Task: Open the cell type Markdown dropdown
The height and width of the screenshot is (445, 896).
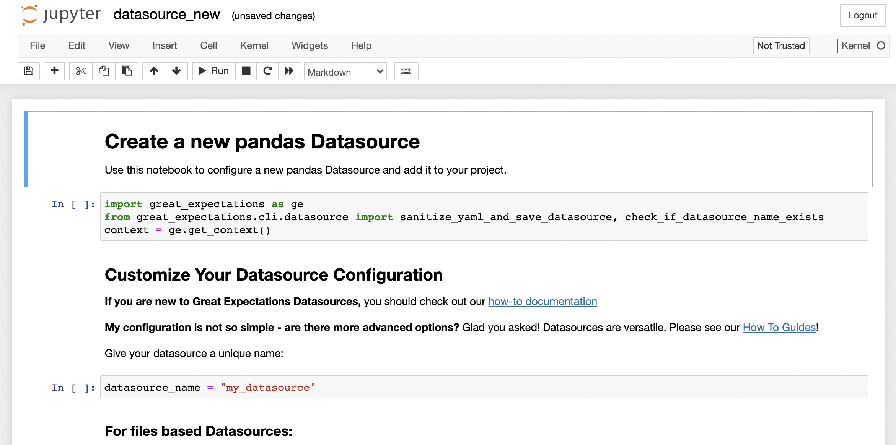Action: point(345,71)
